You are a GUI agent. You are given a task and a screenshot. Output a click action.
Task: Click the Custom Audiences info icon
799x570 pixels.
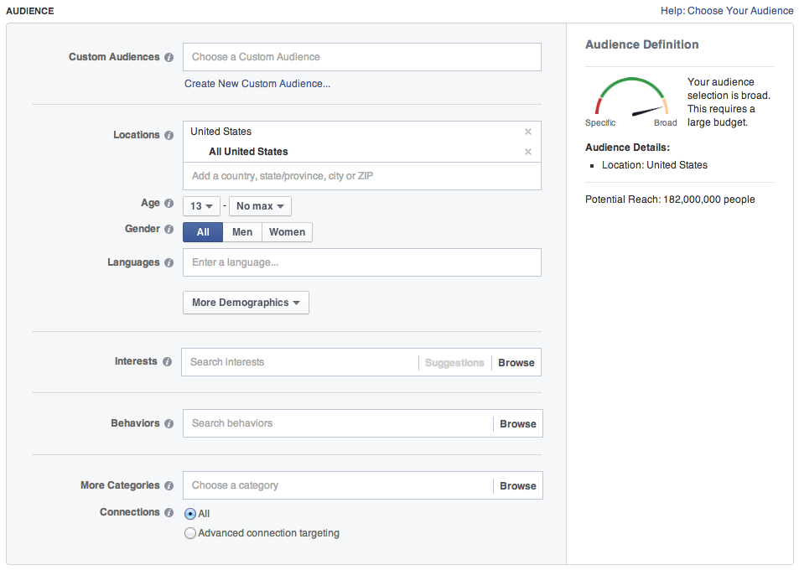169,56
